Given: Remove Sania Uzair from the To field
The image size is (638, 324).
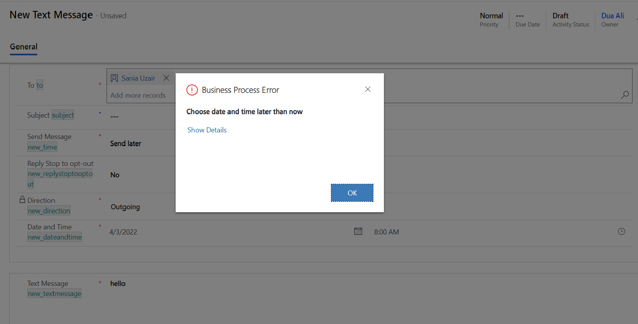Looking at the screenshot, I should click(x=166, y=78).
